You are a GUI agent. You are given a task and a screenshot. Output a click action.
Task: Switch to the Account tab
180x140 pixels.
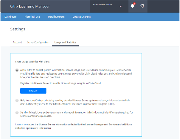click(x=17, y=42)
